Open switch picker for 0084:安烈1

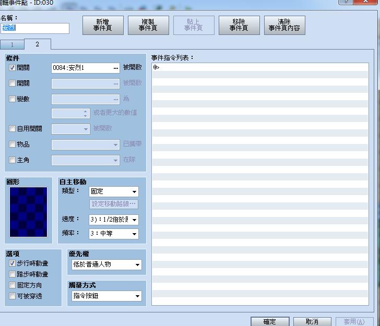(116, 68)
